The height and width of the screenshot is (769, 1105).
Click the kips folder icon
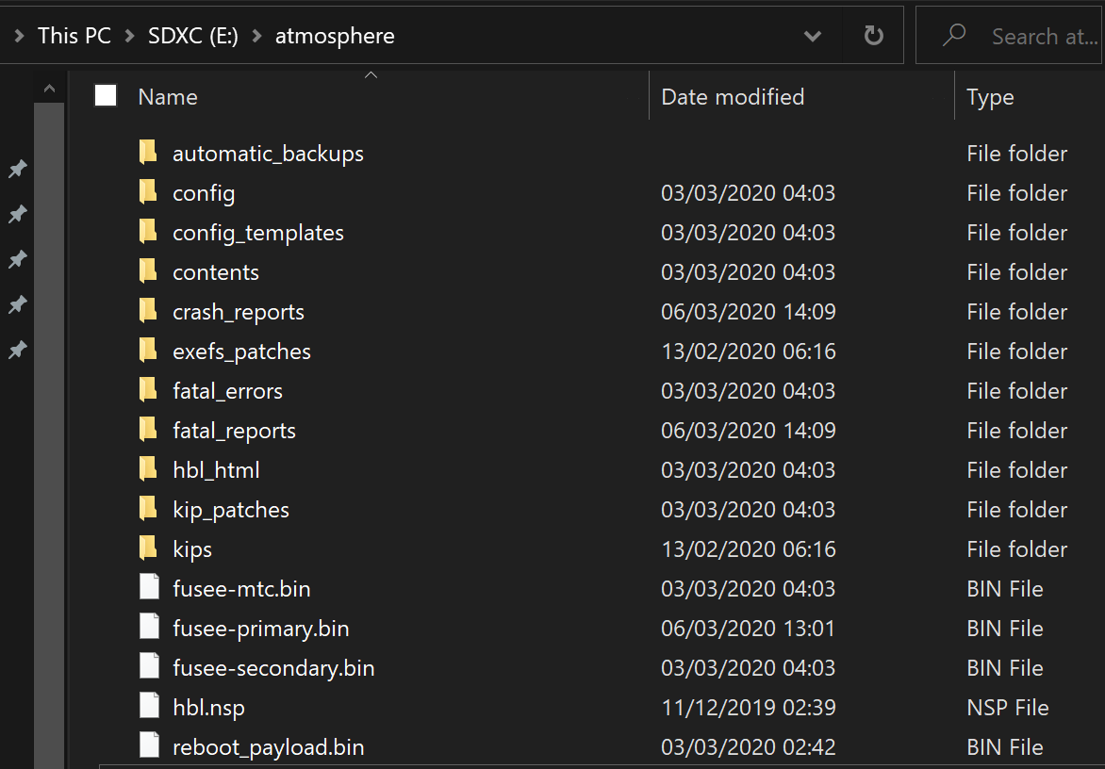click(x=148, y=548)
